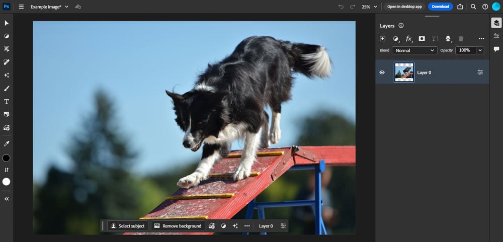
Task: Open the Example Image document name dropdown
Action: pos(49,7)
